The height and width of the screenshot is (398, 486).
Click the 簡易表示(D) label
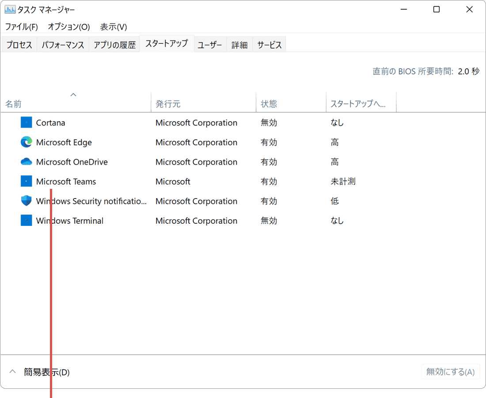pyautogui.click(x=46, y=372)
